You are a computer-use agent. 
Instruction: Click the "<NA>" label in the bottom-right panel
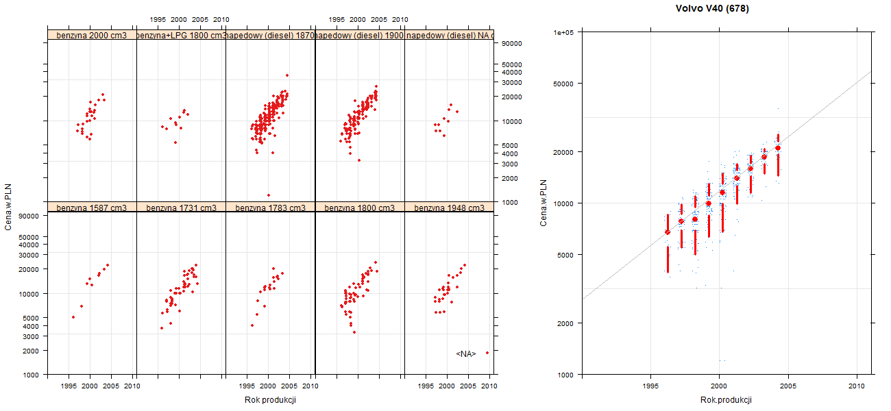click(466, 353)
